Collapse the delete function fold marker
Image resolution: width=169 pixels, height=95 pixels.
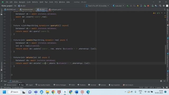pos(11,58)
